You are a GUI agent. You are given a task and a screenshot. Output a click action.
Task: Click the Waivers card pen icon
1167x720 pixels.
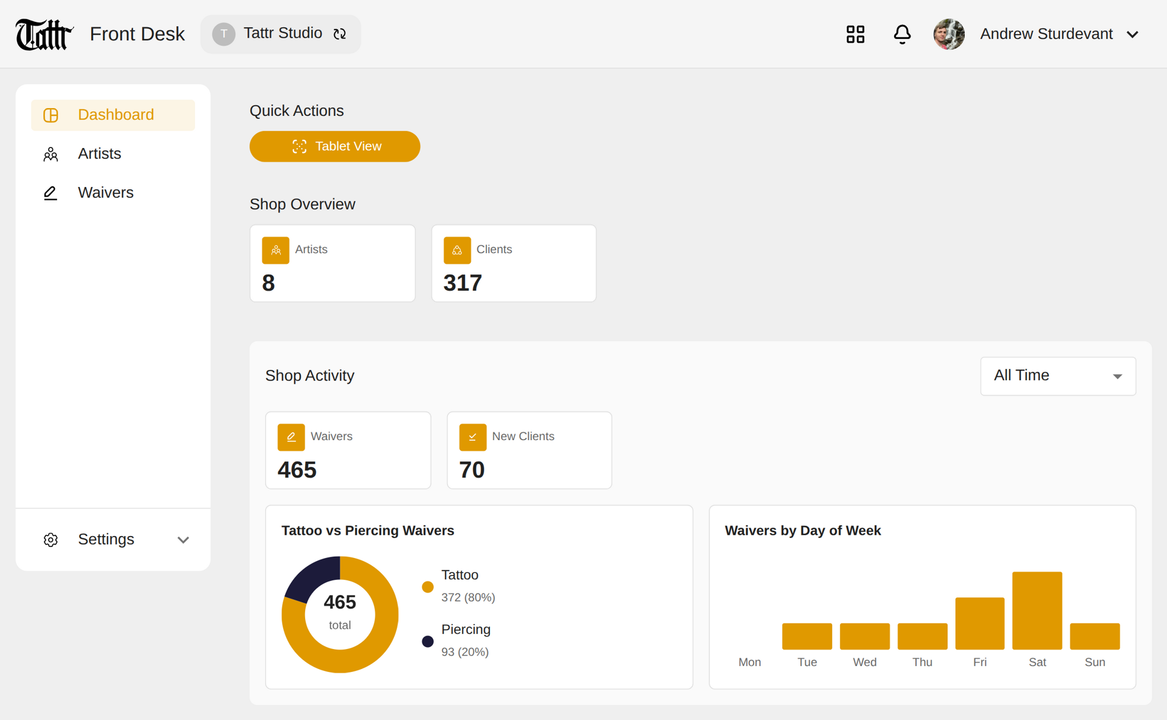click(291, 437)
